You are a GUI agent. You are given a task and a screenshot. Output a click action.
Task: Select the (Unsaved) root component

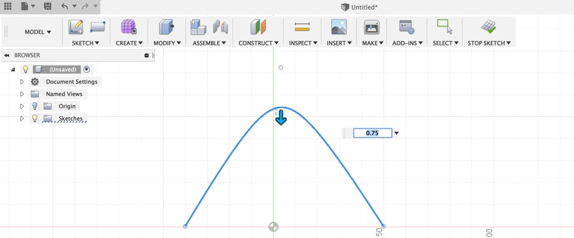(62, 69)
